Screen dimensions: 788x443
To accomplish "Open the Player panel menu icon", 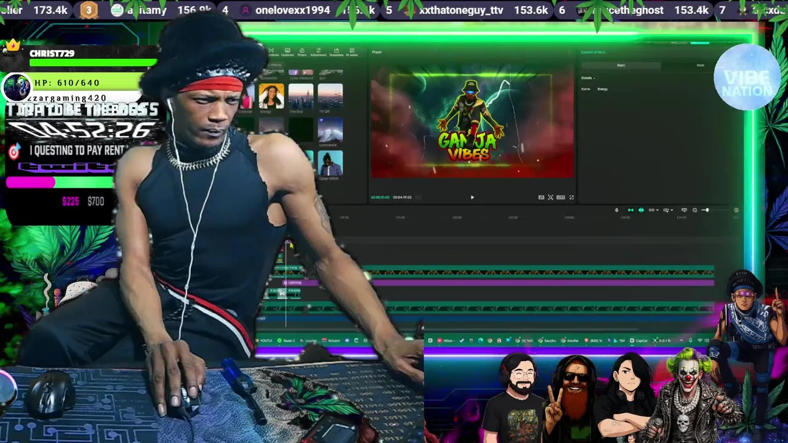I will (x=569, y=52).
